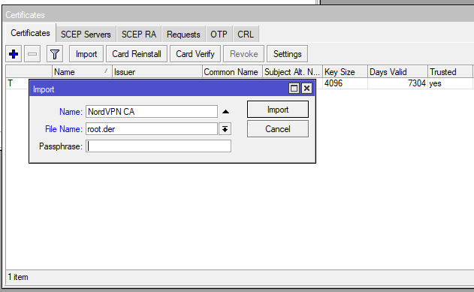This screenshot has width=474, height=292.
Task: Close the Import dialog
Action: tap(306, 88)
